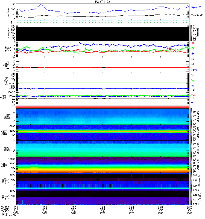This screenshot has width=205, height=219.
Task: Click the blue "Bx" legend label
Action: coord(193,53)
